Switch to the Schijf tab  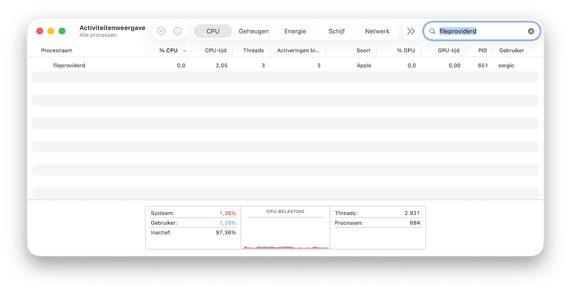click(336, 31)
